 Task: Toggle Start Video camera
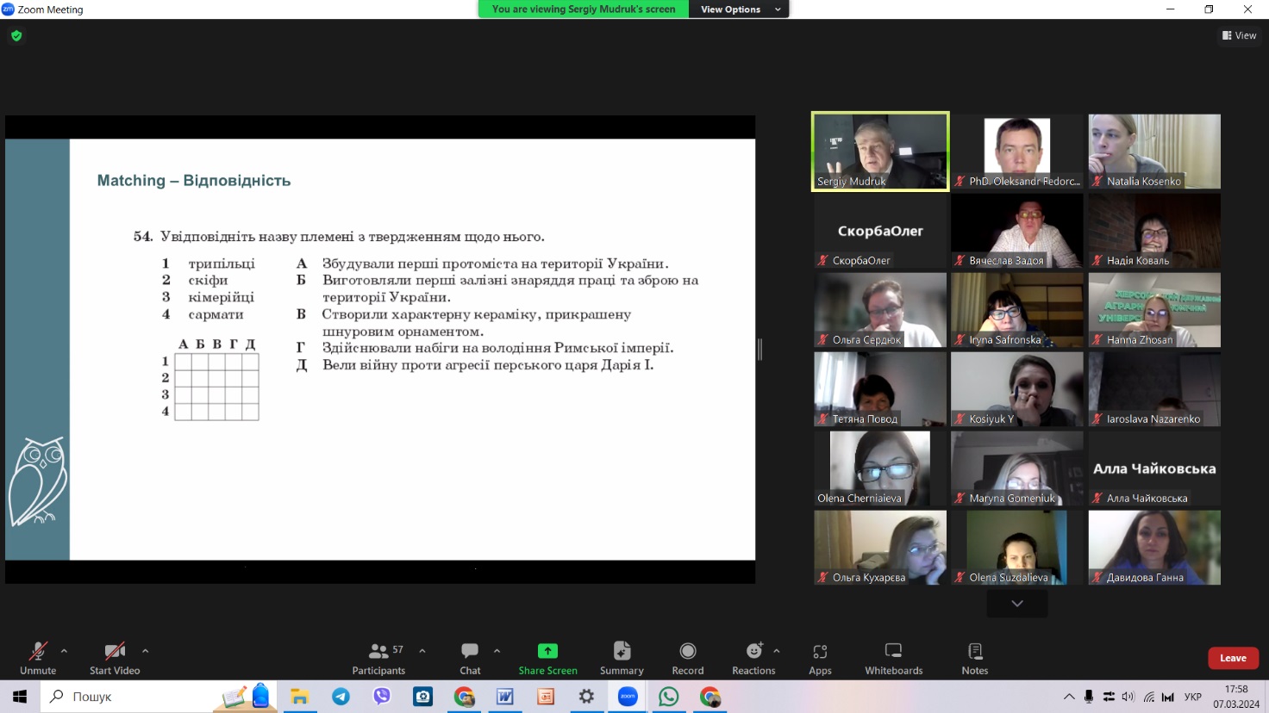(115, 658)
